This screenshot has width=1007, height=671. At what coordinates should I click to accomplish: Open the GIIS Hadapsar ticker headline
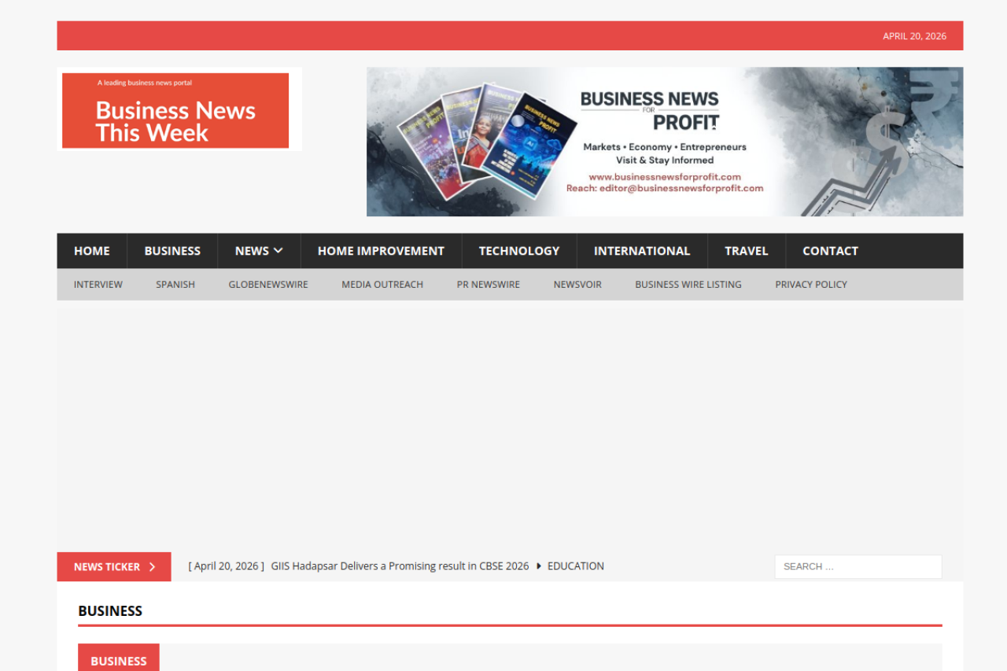pyautogui.click(x=400, y=566)
